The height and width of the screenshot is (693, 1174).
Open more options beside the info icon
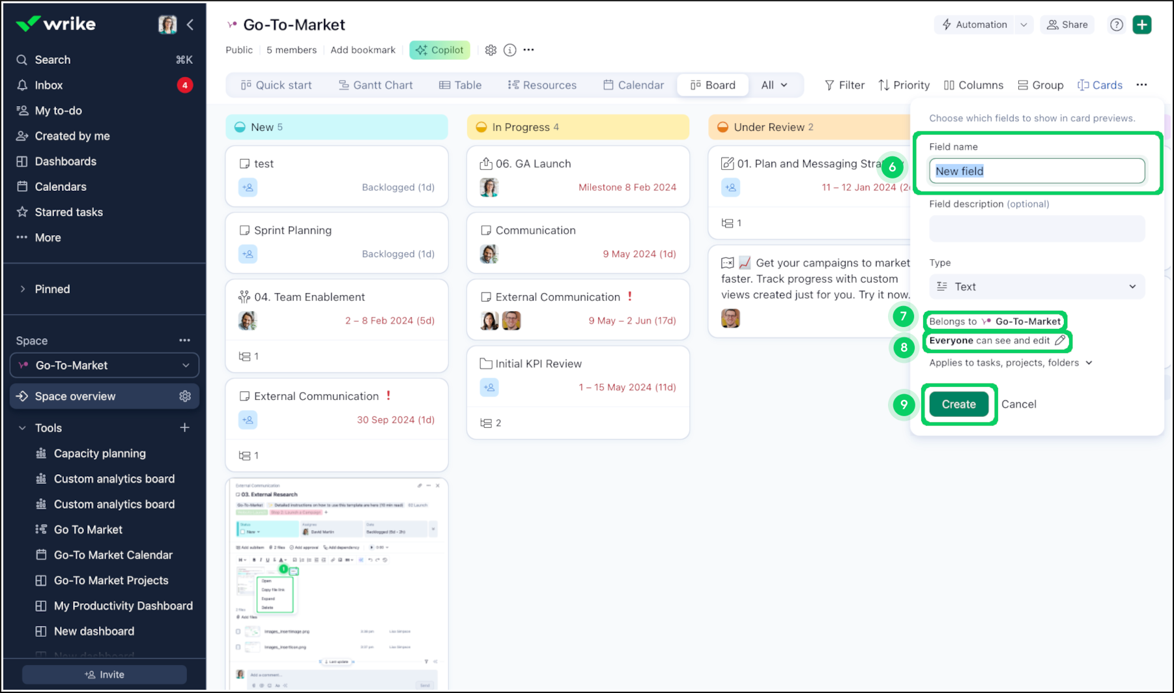pos(529,50)
